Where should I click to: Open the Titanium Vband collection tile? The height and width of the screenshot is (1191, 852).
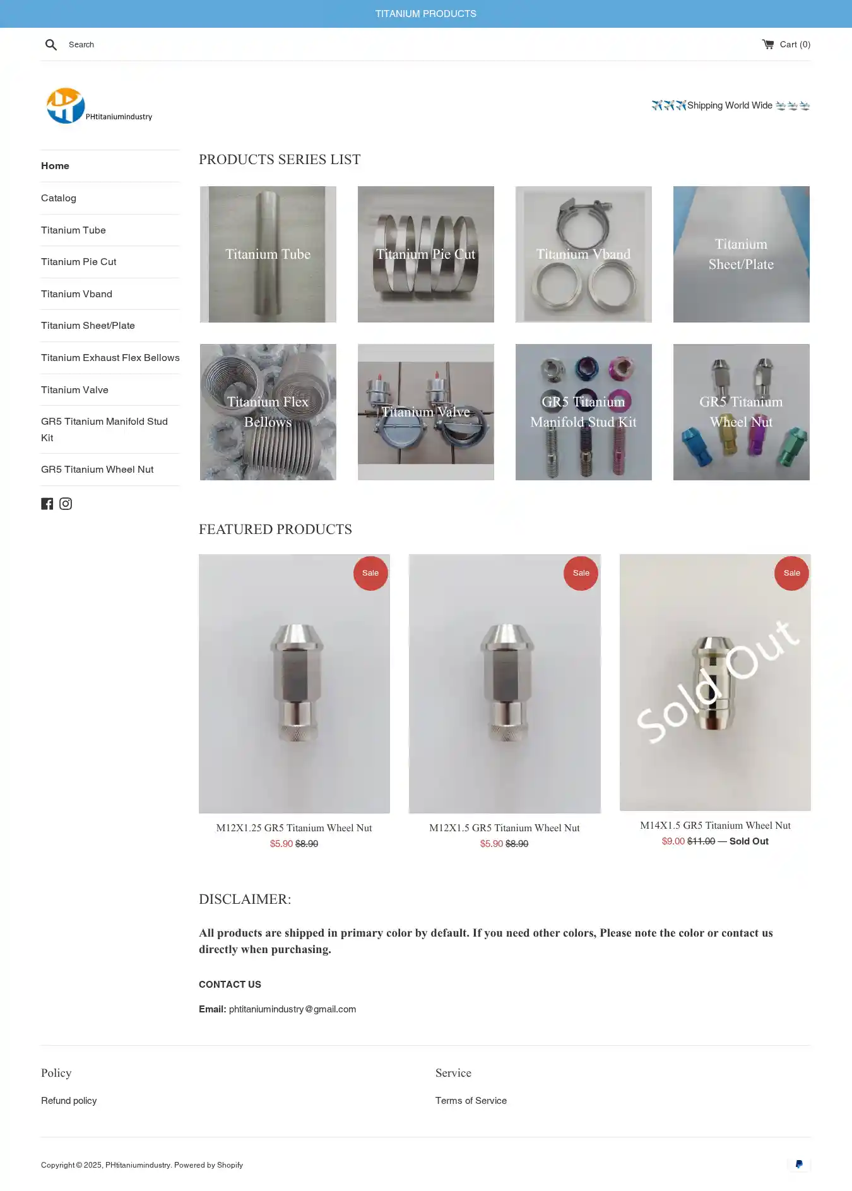click(584, 254)
